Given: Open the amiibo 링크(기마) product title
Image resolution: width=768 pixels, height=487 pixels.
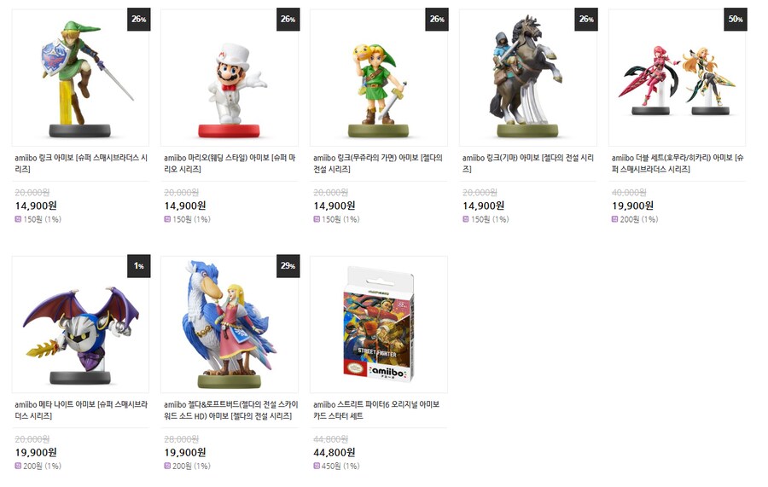Looking at the screenshot, I should point(528,164).
